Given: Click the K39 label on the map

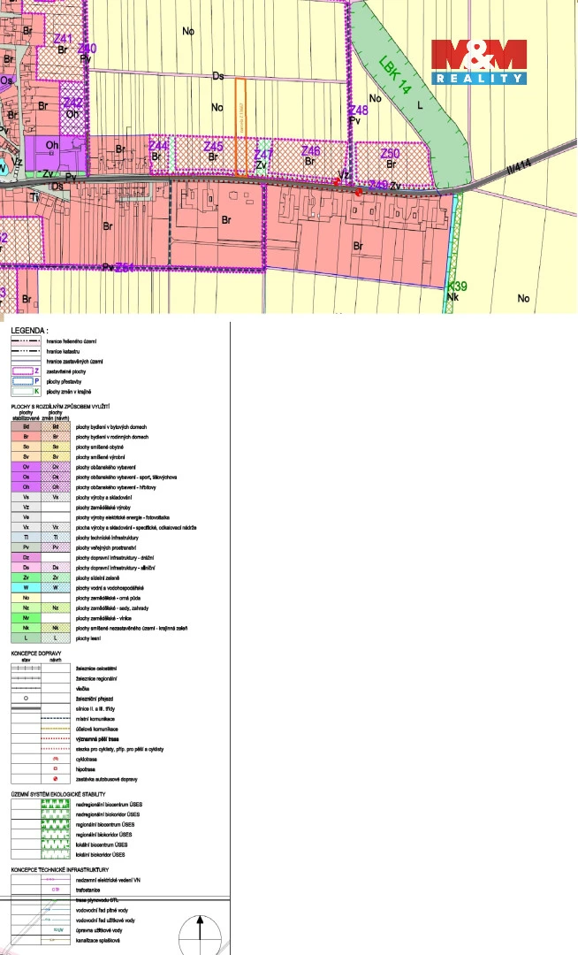Looking at the screenshot, I should [456, 287].
